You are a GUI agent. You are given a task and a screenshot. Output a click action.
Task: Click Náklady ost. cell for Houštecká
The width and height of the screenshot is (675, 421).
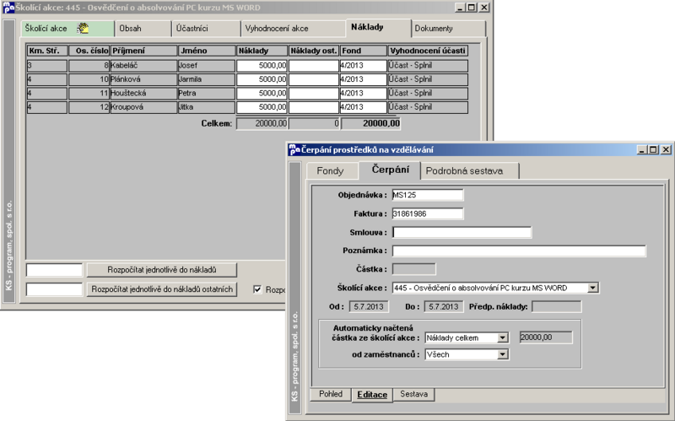314,93
